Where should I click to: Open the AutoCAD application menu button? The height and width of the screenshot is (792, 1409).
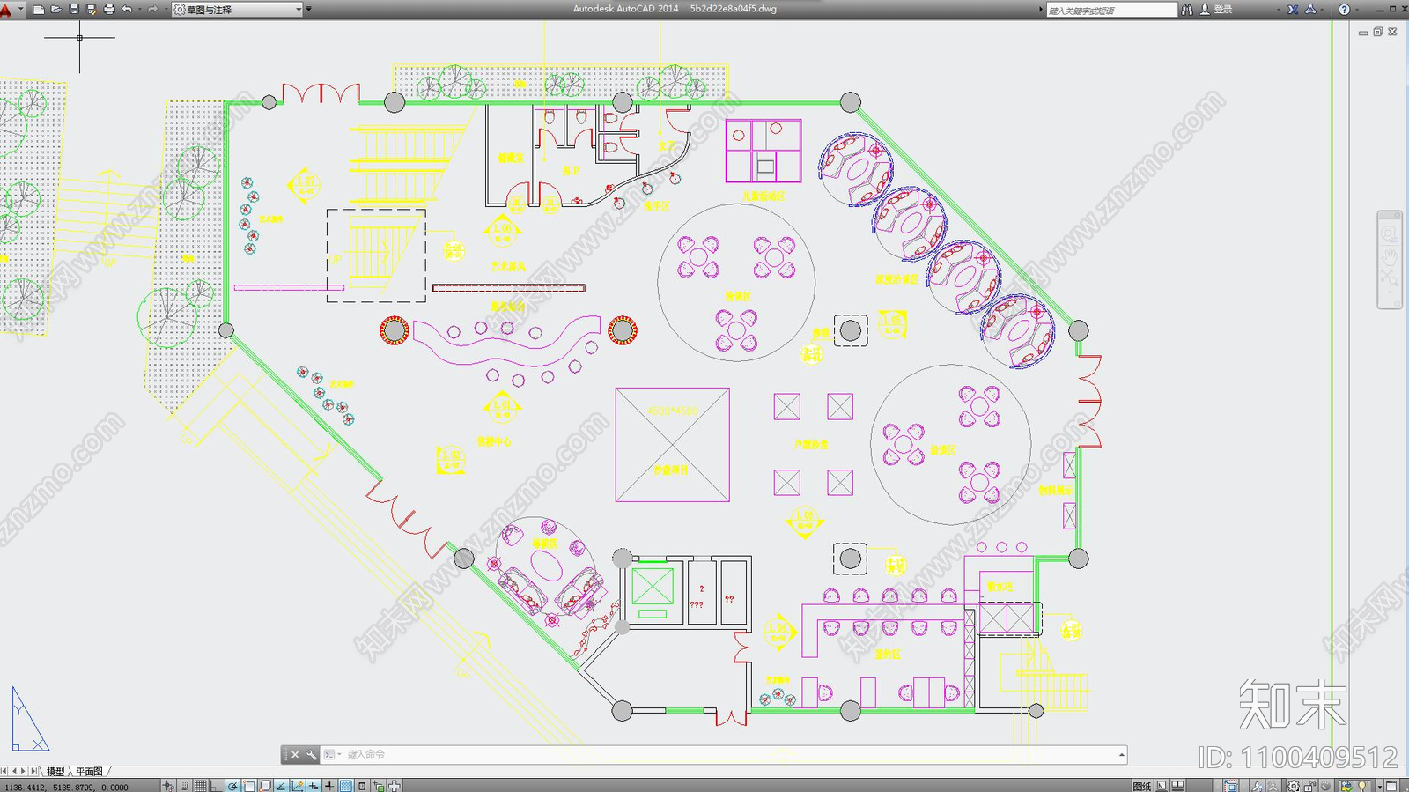pyautogui.click(x=8, y=9)
